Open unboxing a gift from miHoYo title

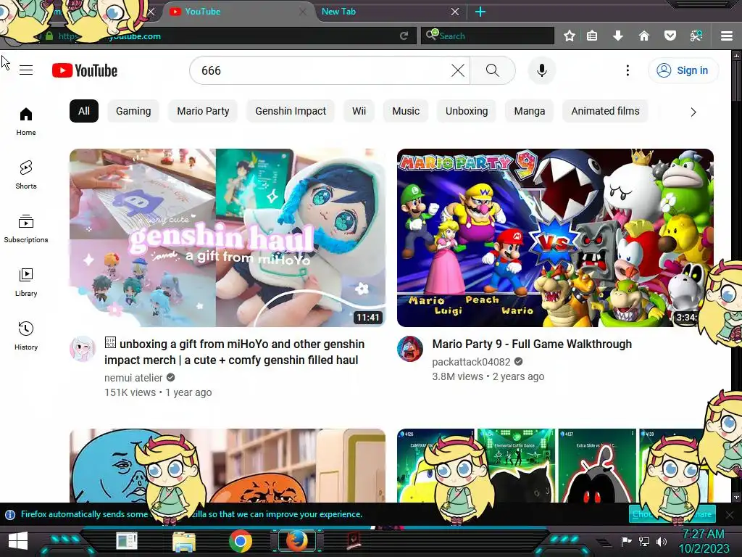[x=235, y=352]
